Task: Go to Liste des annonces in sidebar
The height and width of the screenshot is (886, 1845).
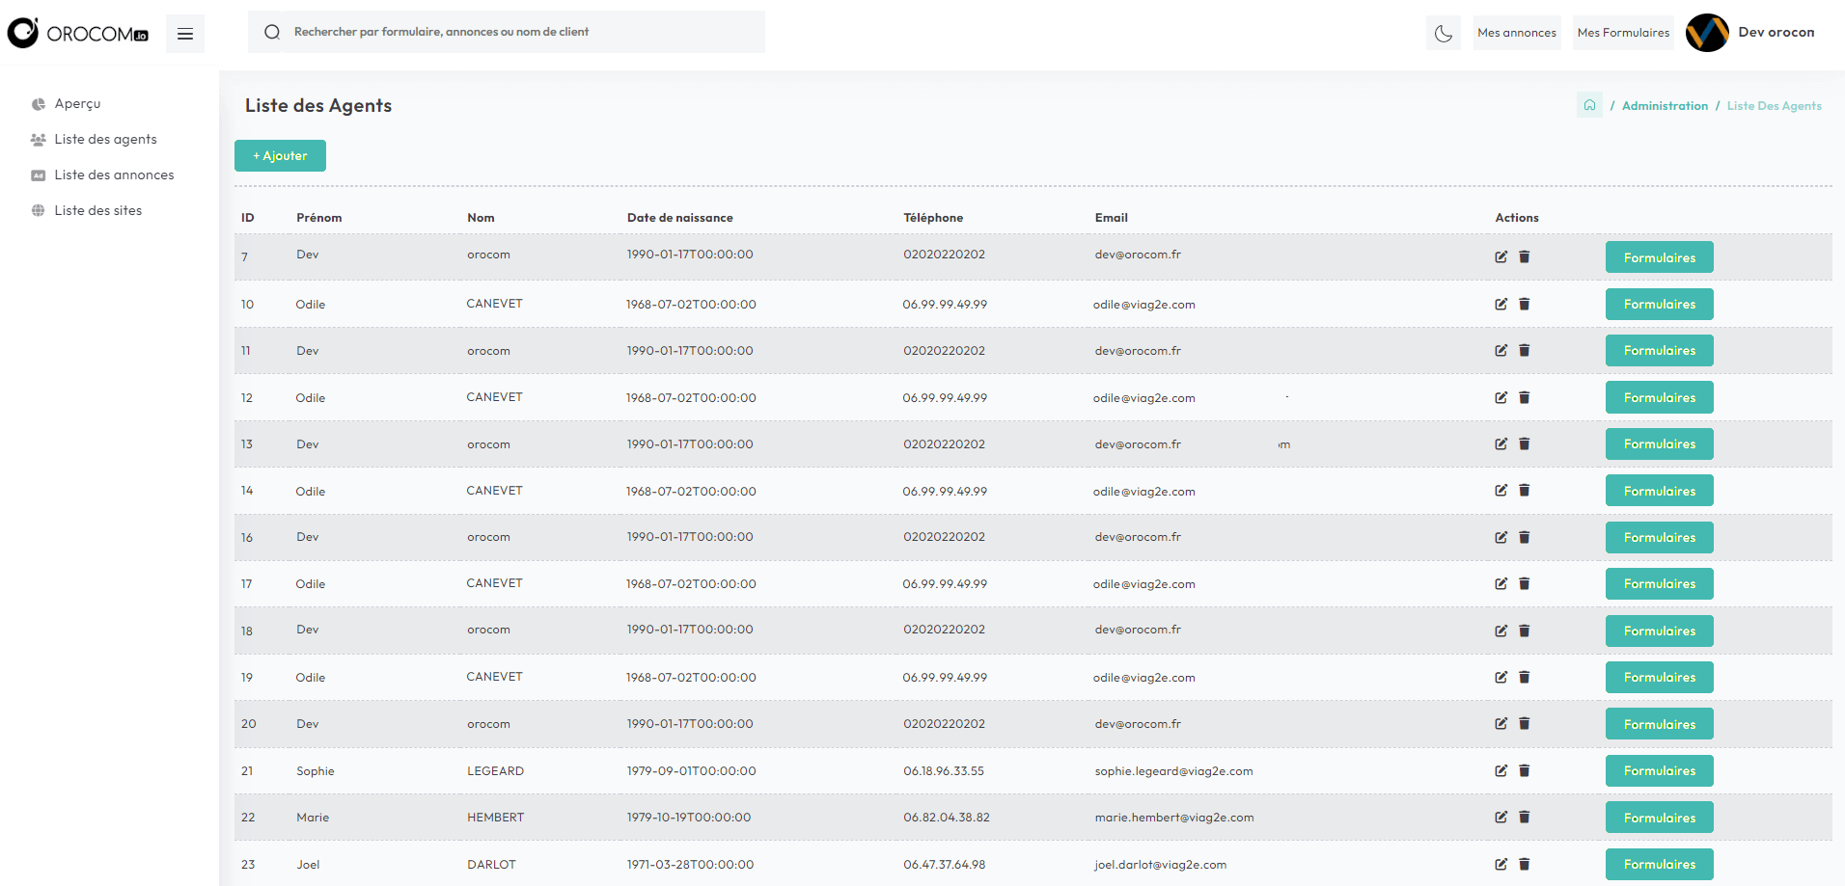Action: (x=114, y=175)
